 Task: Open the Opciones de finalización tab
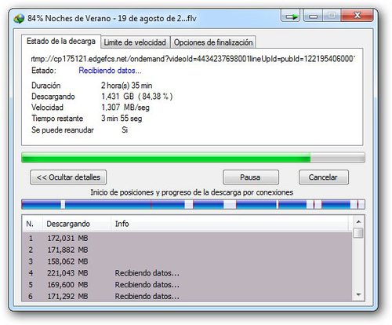tap(213, 42)
